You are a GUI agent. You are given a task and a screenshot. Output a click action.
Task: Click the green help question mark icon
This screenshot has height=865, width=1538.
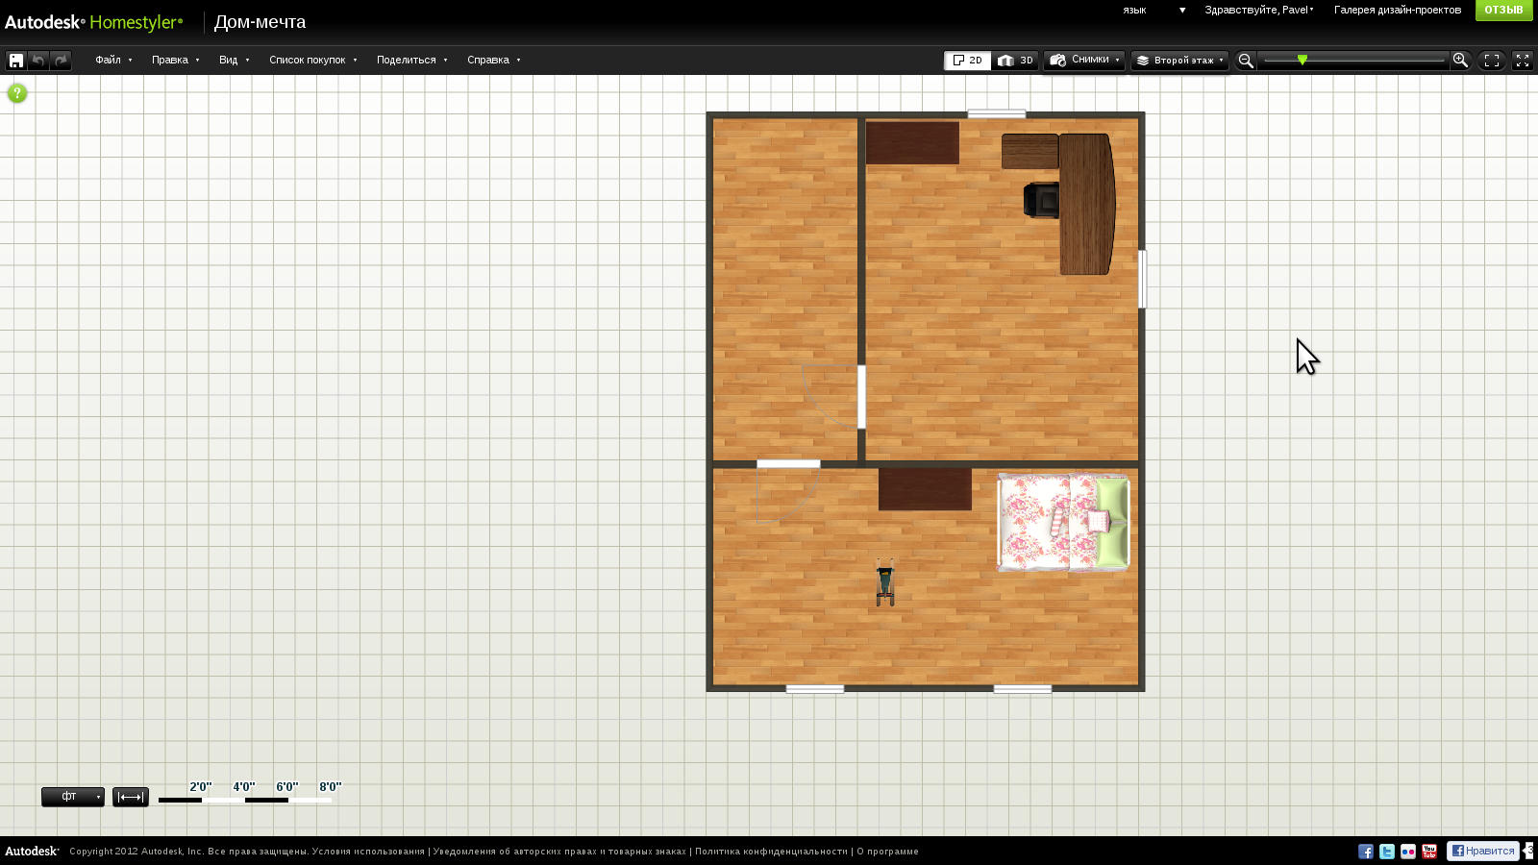[17, 93]
